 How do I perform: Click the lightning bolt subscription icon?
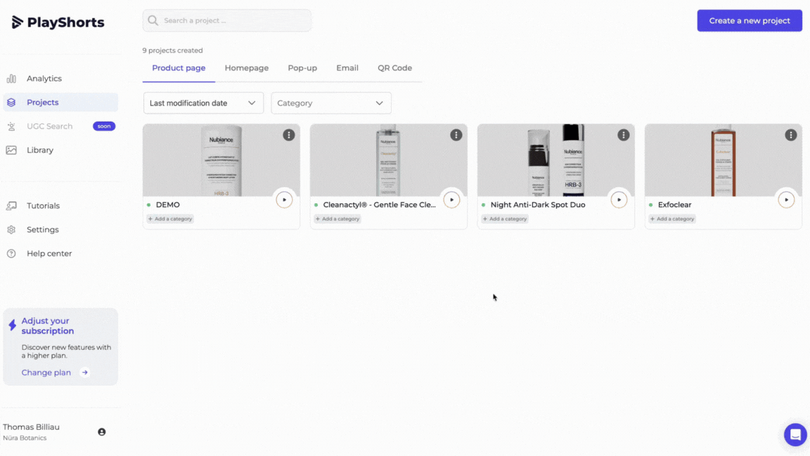click(13, 325)
